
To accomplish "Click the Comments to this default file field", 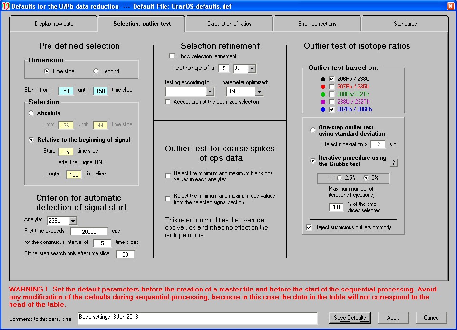I will point(197,318).
